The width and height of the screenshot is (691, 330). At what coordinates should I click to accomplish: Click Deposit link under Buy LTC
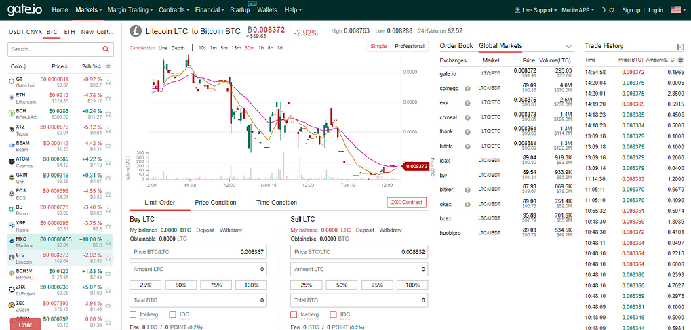click(205, 230)
